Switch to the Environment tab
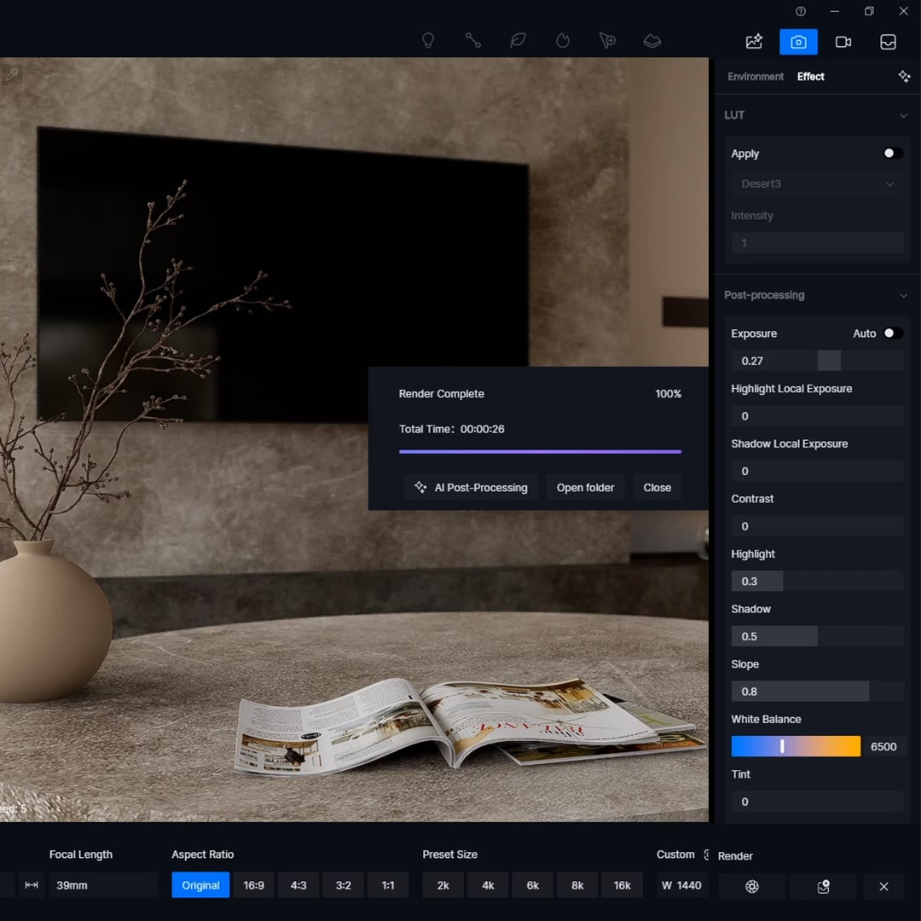 pos(755,77)
